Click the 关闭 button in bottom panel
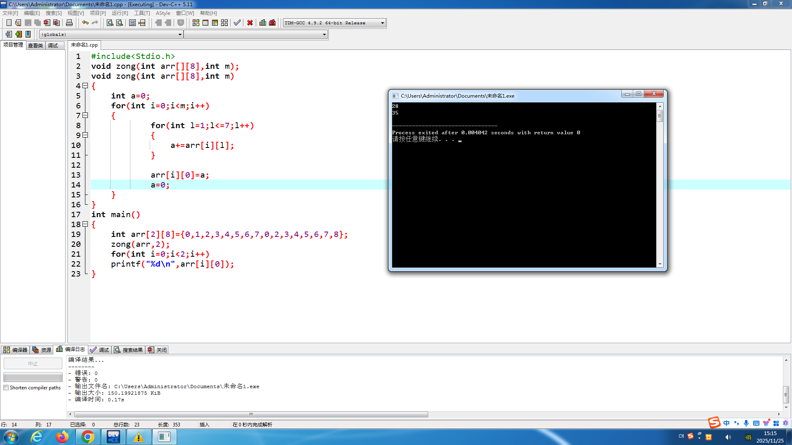Screen dimensions: 792x445 click(x=158, y=350)
